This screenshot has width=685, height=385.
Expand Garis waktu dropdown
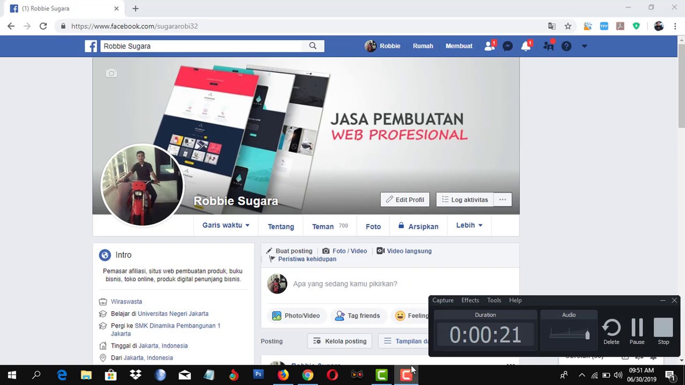[226, 226]
